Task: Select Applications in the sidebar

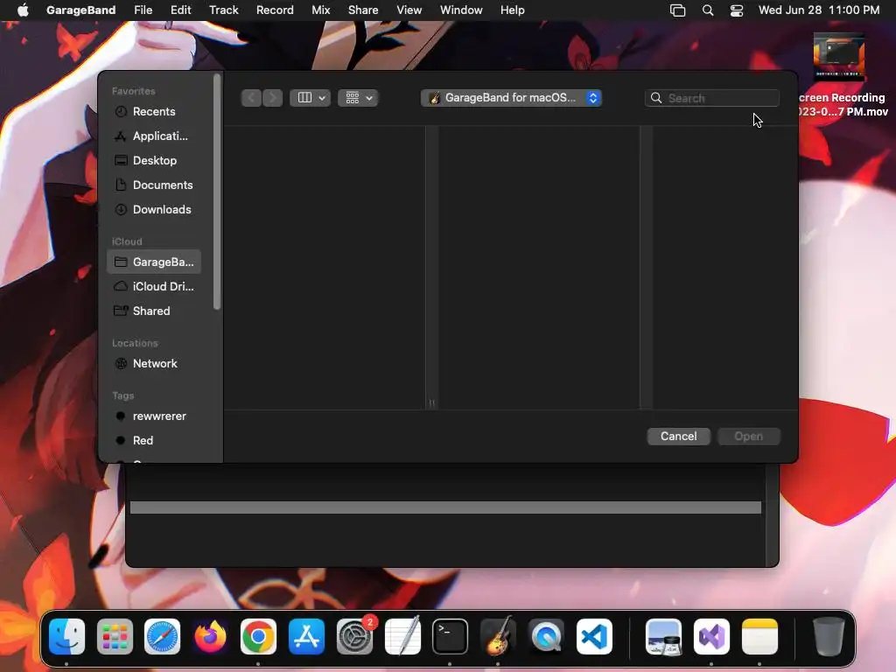Action: click(x=154, y=136)
